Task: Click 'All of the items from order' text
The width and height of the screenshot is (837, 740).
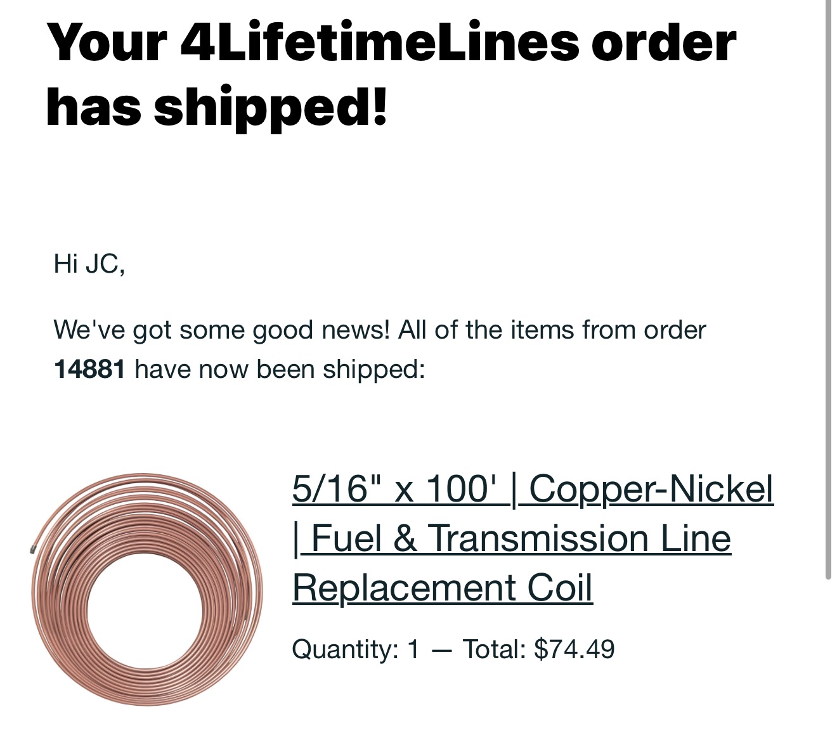Action: point(552,330)
